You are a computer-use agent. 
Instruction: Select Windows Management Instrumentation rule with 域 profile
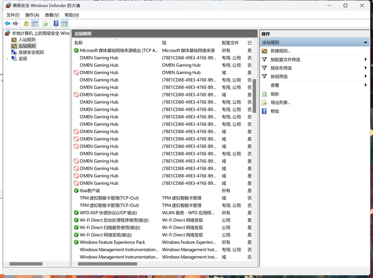(x=163, y=257)
